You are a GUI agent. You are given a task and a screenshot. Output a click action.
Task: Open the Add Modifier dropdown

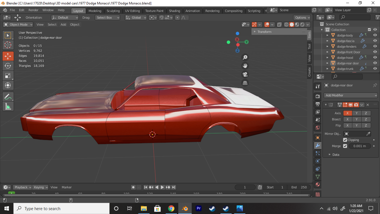(351, 95)
